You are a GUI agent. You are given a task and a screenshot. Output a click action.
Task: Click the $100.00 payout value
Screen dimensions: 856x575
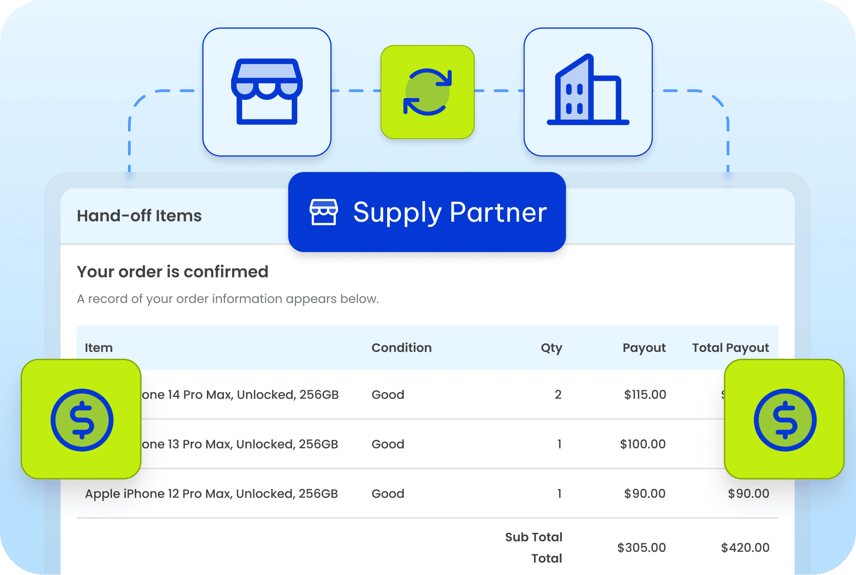coord(643,444)
